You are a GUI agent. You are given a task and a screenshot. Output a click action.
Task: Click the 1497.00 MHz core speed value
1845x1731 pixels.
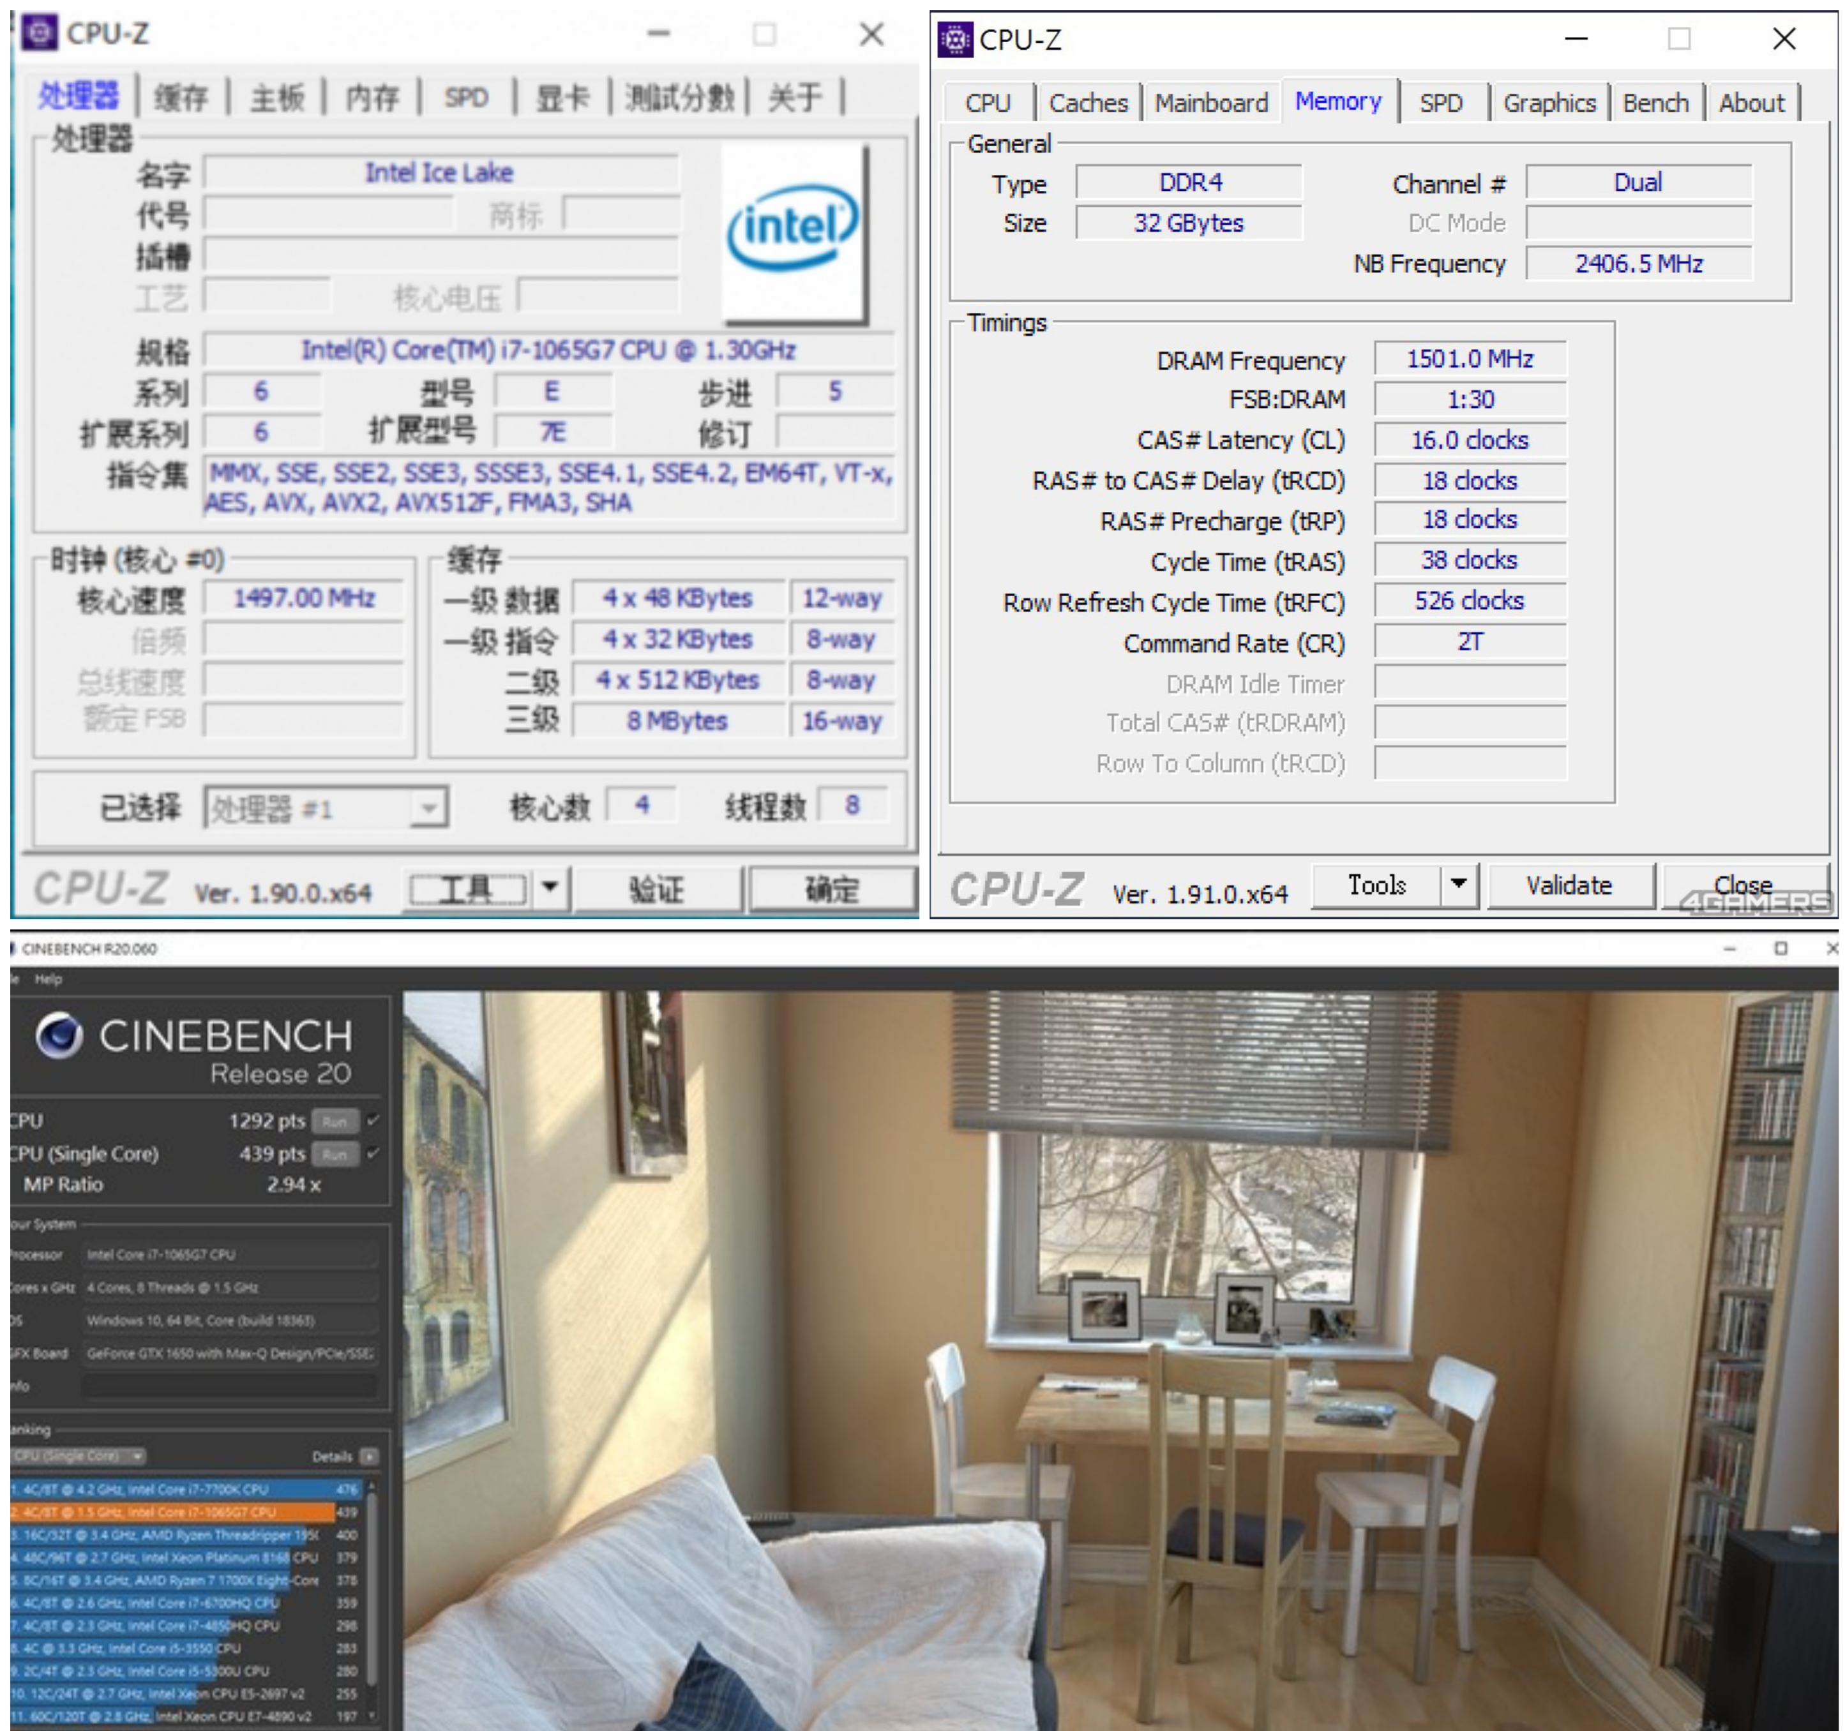click(x=303, y=598)
